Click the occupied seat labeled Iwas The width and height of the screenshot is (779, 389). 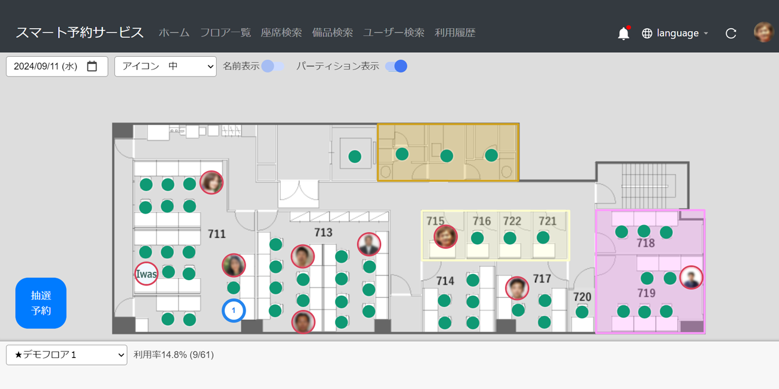click(146, 274)
